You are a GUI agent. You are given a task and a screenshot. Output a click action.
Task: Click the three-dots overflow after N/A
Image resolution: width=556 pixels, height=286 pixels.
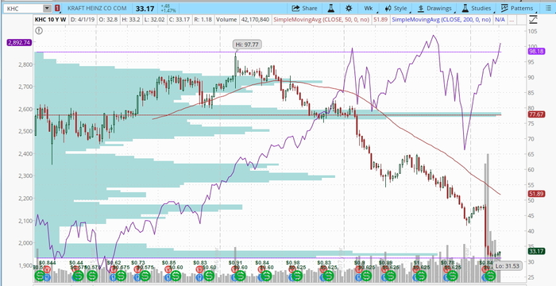click(512, 20)
